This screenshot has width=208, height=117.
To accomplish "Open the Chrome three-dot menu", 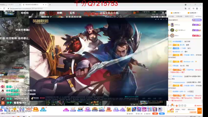I will (x=200, y=9).
